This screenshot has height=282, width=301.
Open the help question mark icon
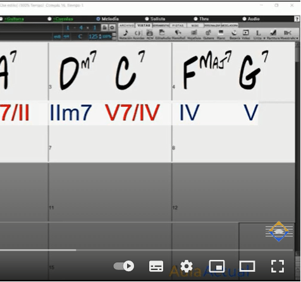(297, 19)
